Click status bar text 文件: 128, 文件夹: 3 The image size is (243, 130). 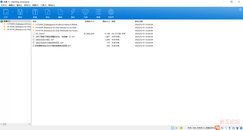pos(196,128)
